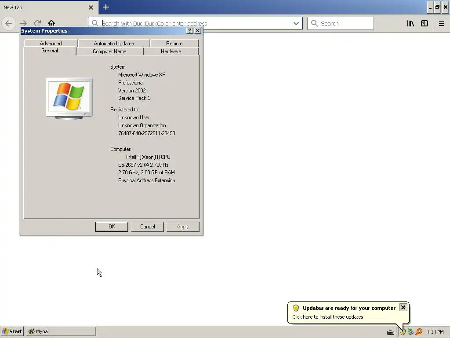The height and width of the screenshot is (338, 450).
Task: Click the 'Unknown User' text
Action: tap(134, 118)
